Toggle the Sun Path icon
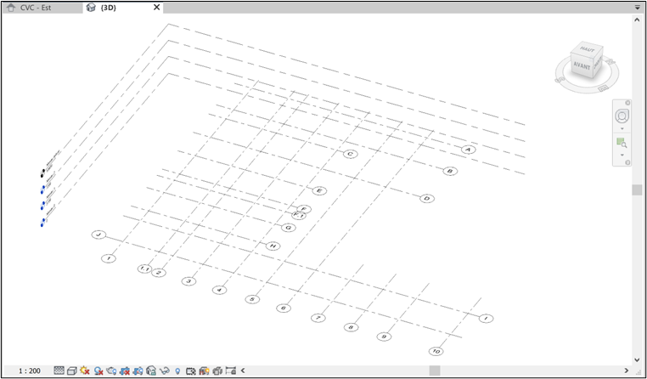The width and height of the screenshot is (647, 379). coord(85,371)
